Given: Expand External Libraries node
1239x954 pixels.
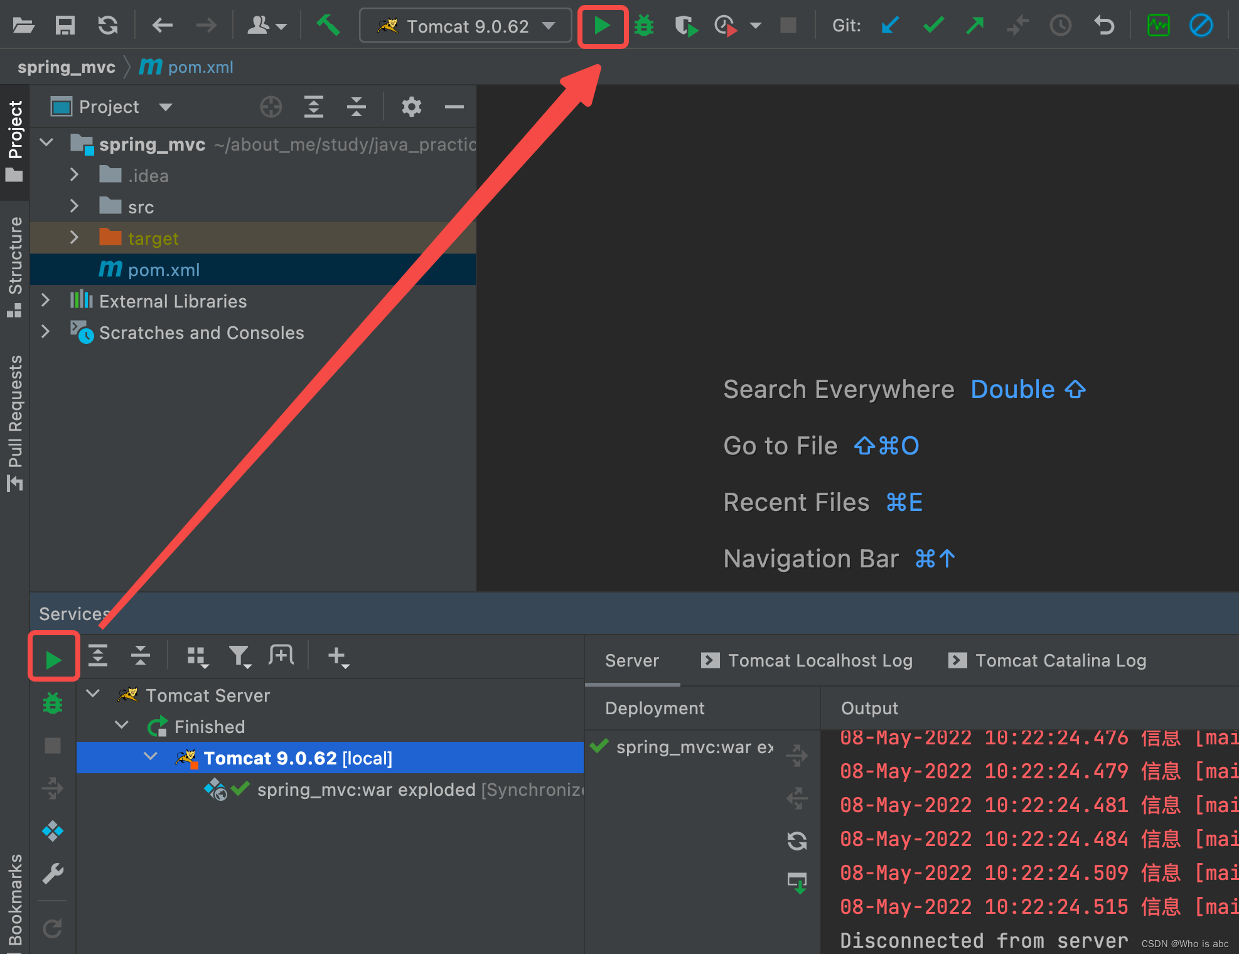Looking at the screenshot, I should pyautogui.click(x=46, y=301).
